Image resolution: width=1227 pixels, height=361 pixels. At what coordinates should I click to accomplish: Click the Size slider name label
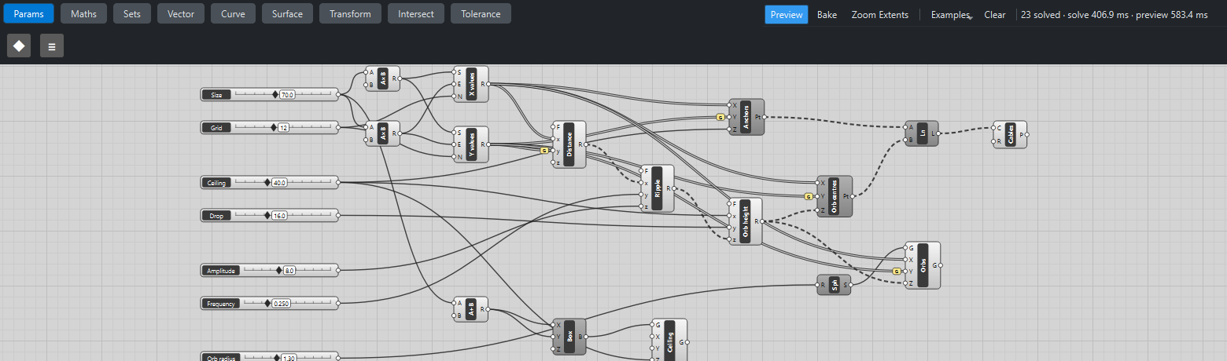coord(216,94)
